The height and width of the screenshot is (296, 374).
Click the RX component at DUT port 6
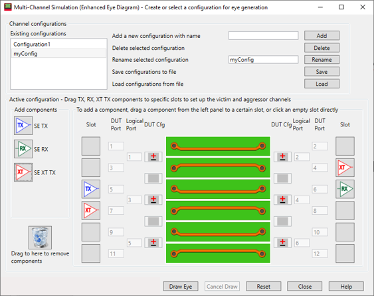[345, 189]
